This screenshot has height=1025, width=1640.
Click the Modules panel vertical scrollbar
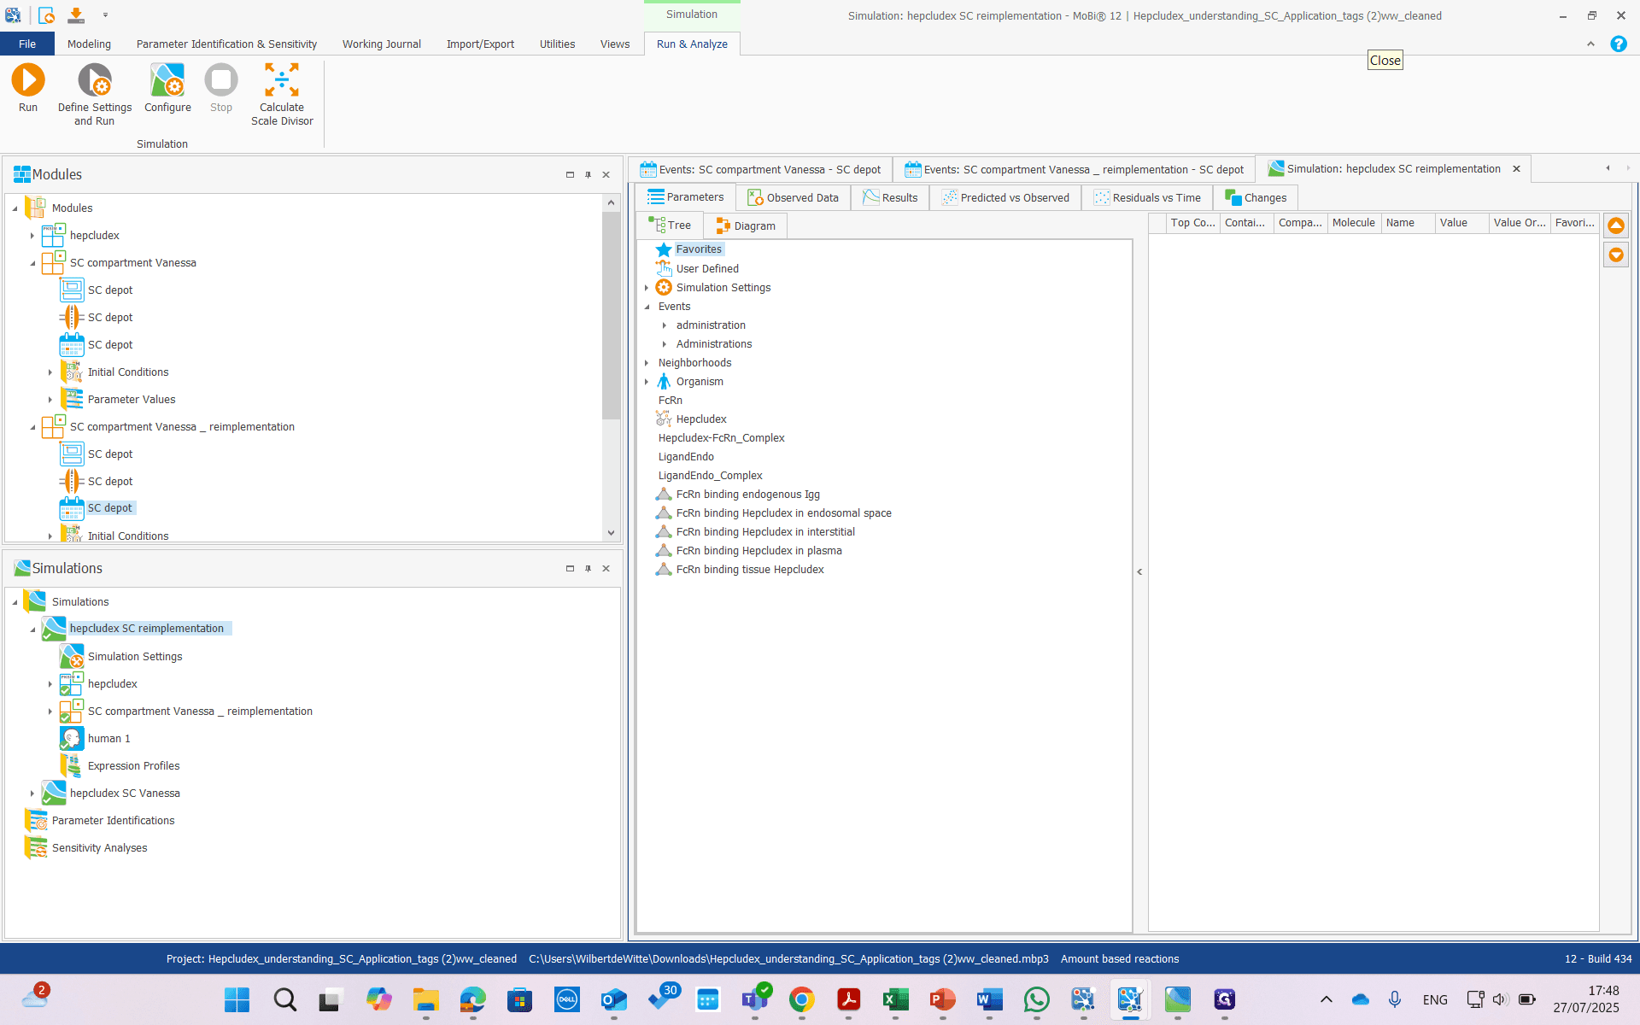point(611,315)
